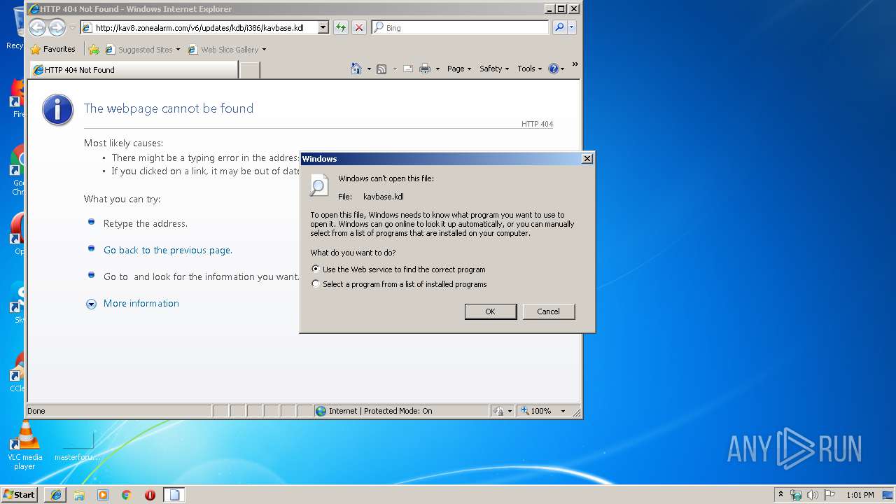Open the Page menu
Screen dimensions: 896x504
coord(459,69)
